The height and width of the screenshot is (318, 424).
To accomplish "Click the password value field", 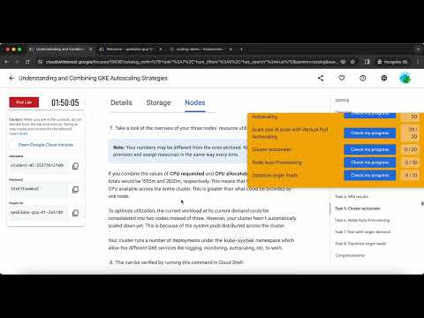I will click(x=39, y=189).
